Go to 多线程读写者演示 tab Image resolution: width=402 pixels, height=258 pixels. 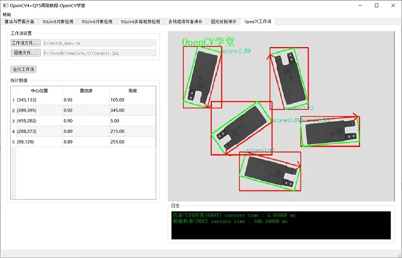pyautogui.click(x=185, y=22)
